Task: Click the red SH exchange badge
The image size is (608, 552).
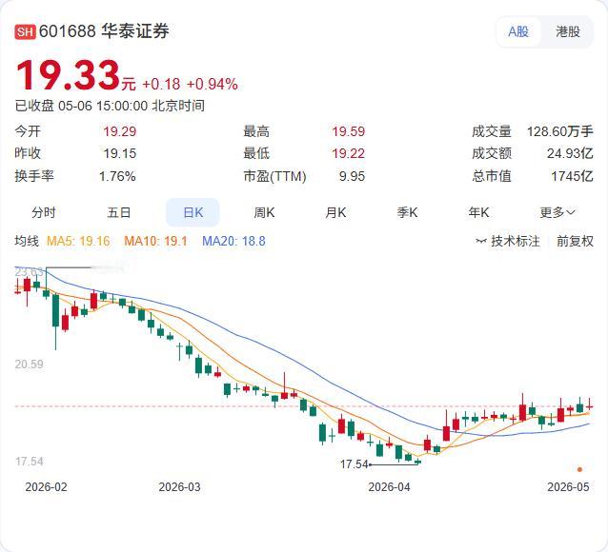Action: [x=25, y=31]
